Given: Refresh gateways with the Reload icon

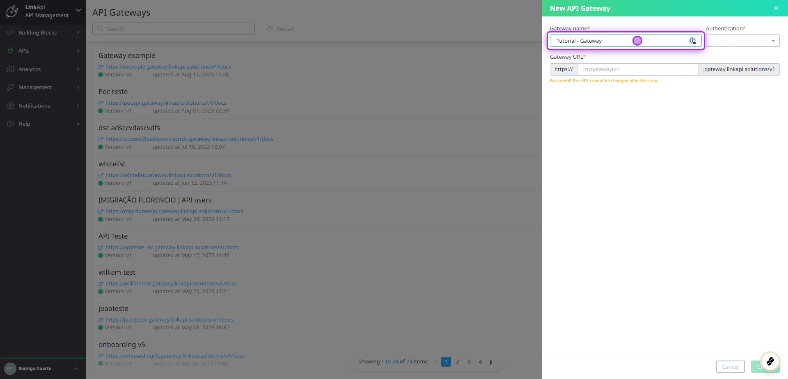Looking at the screenshot, I should (x=270, y=29).
